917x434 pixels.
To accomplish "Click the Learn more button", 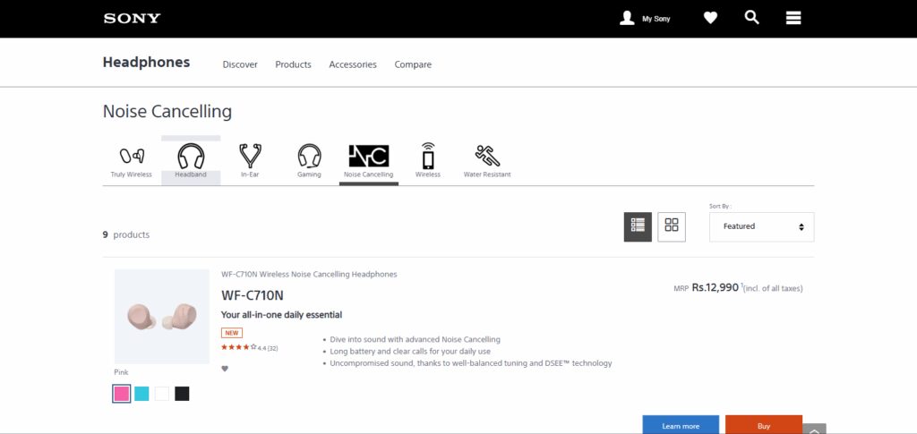I will click(681, 426).
